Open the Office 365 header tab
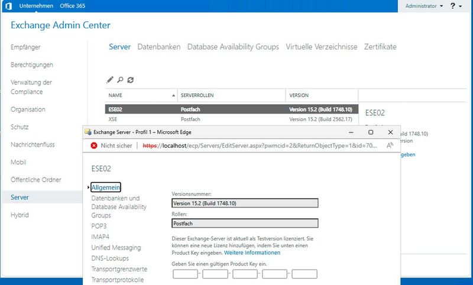 (x=72, y=6)
